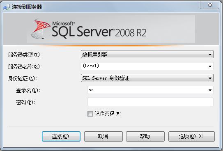The image size is (223, 151).
Task: Open help with the 帮助 button
Action: click(145, 136)
